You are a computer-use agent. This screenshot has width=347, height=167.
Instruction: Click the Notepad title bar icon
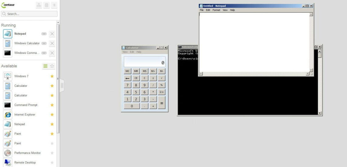pos(201,6)
